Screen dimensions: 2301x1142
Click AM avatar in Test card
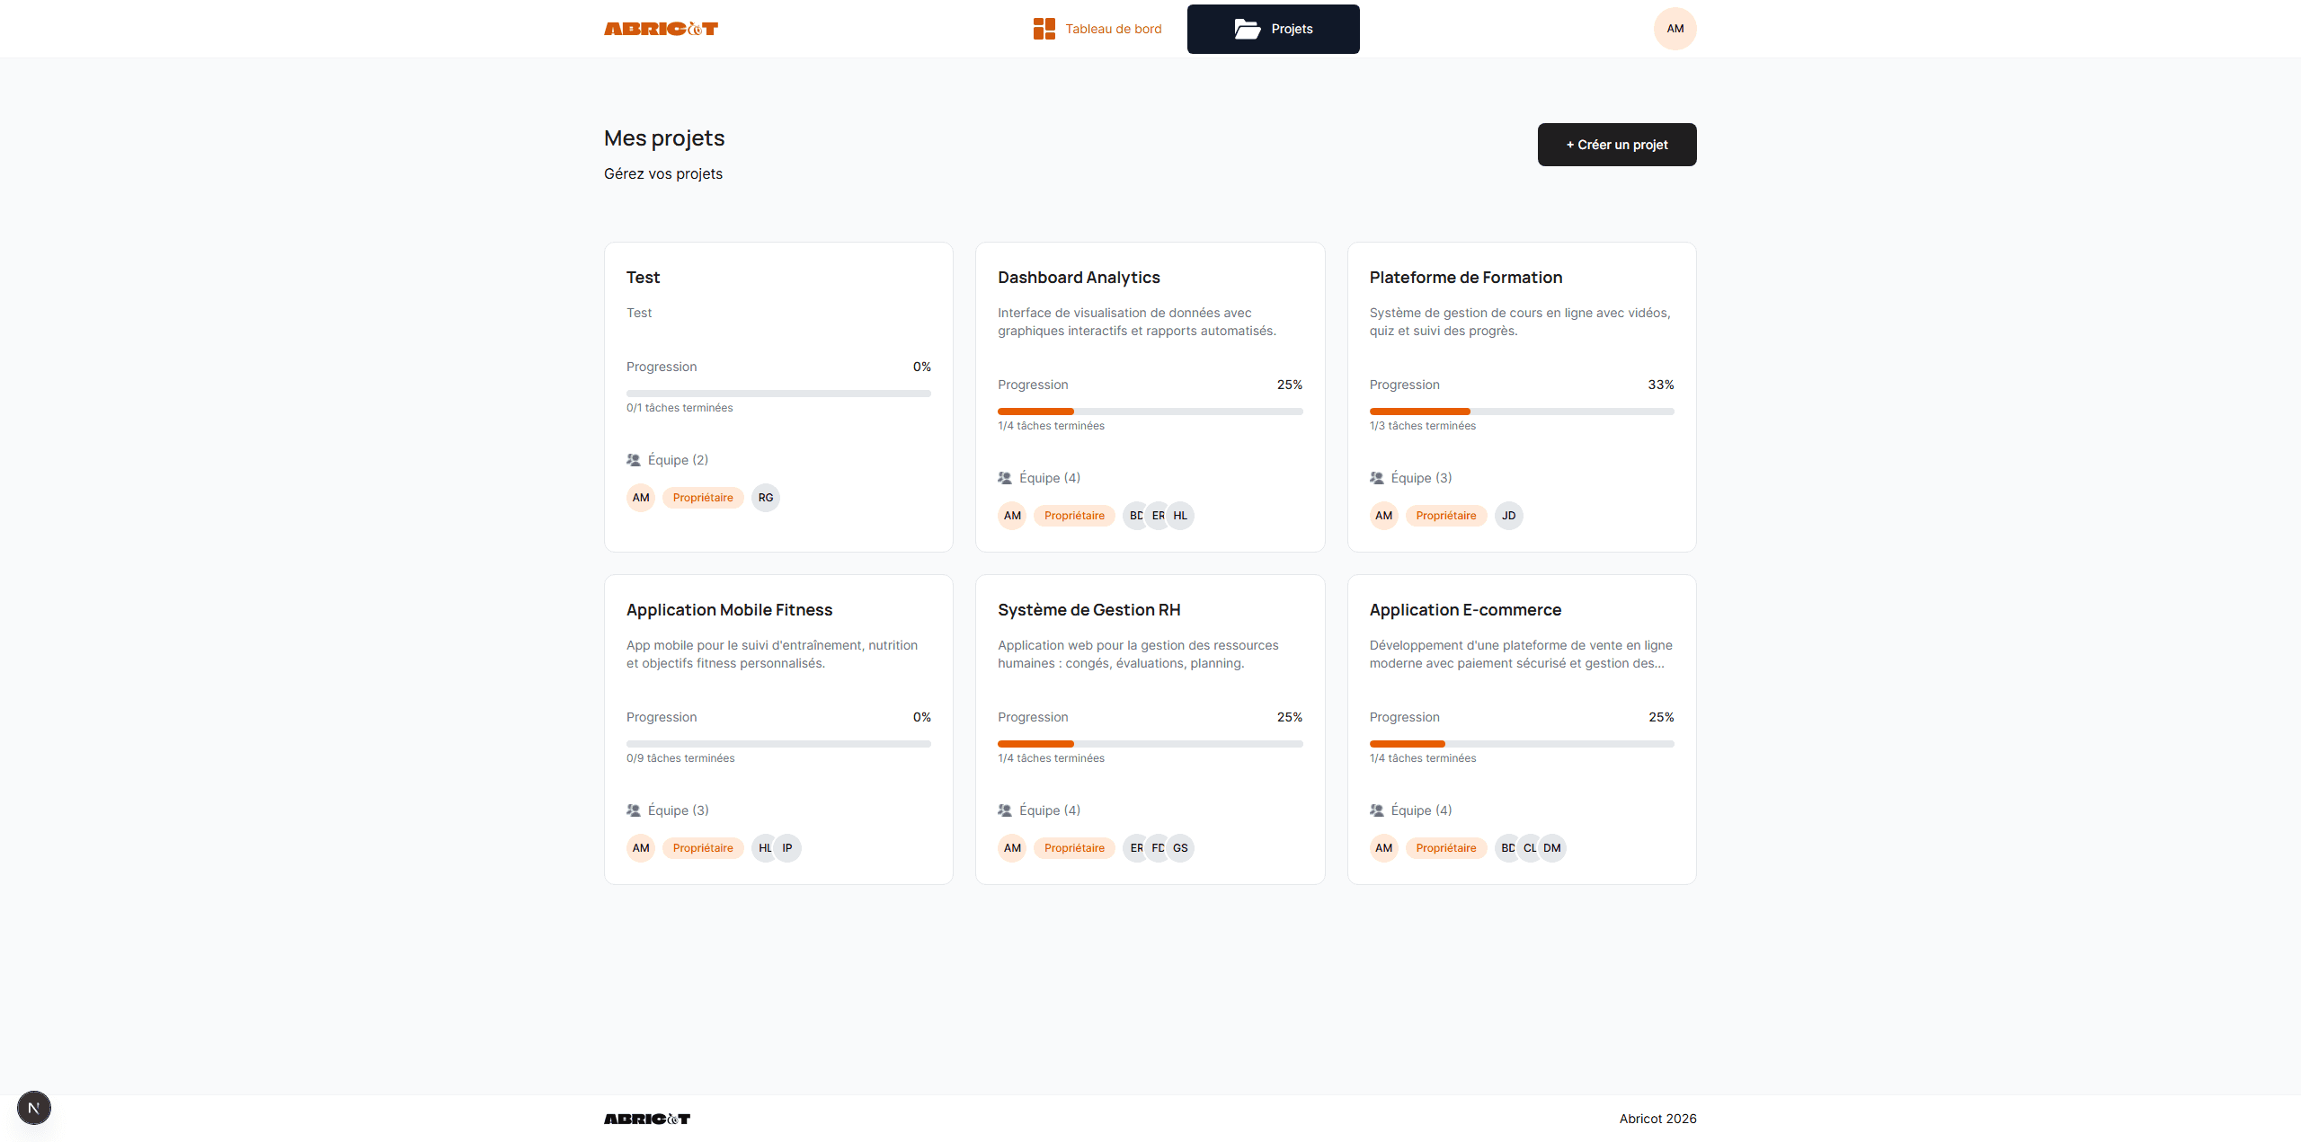(x=641, y=498)
